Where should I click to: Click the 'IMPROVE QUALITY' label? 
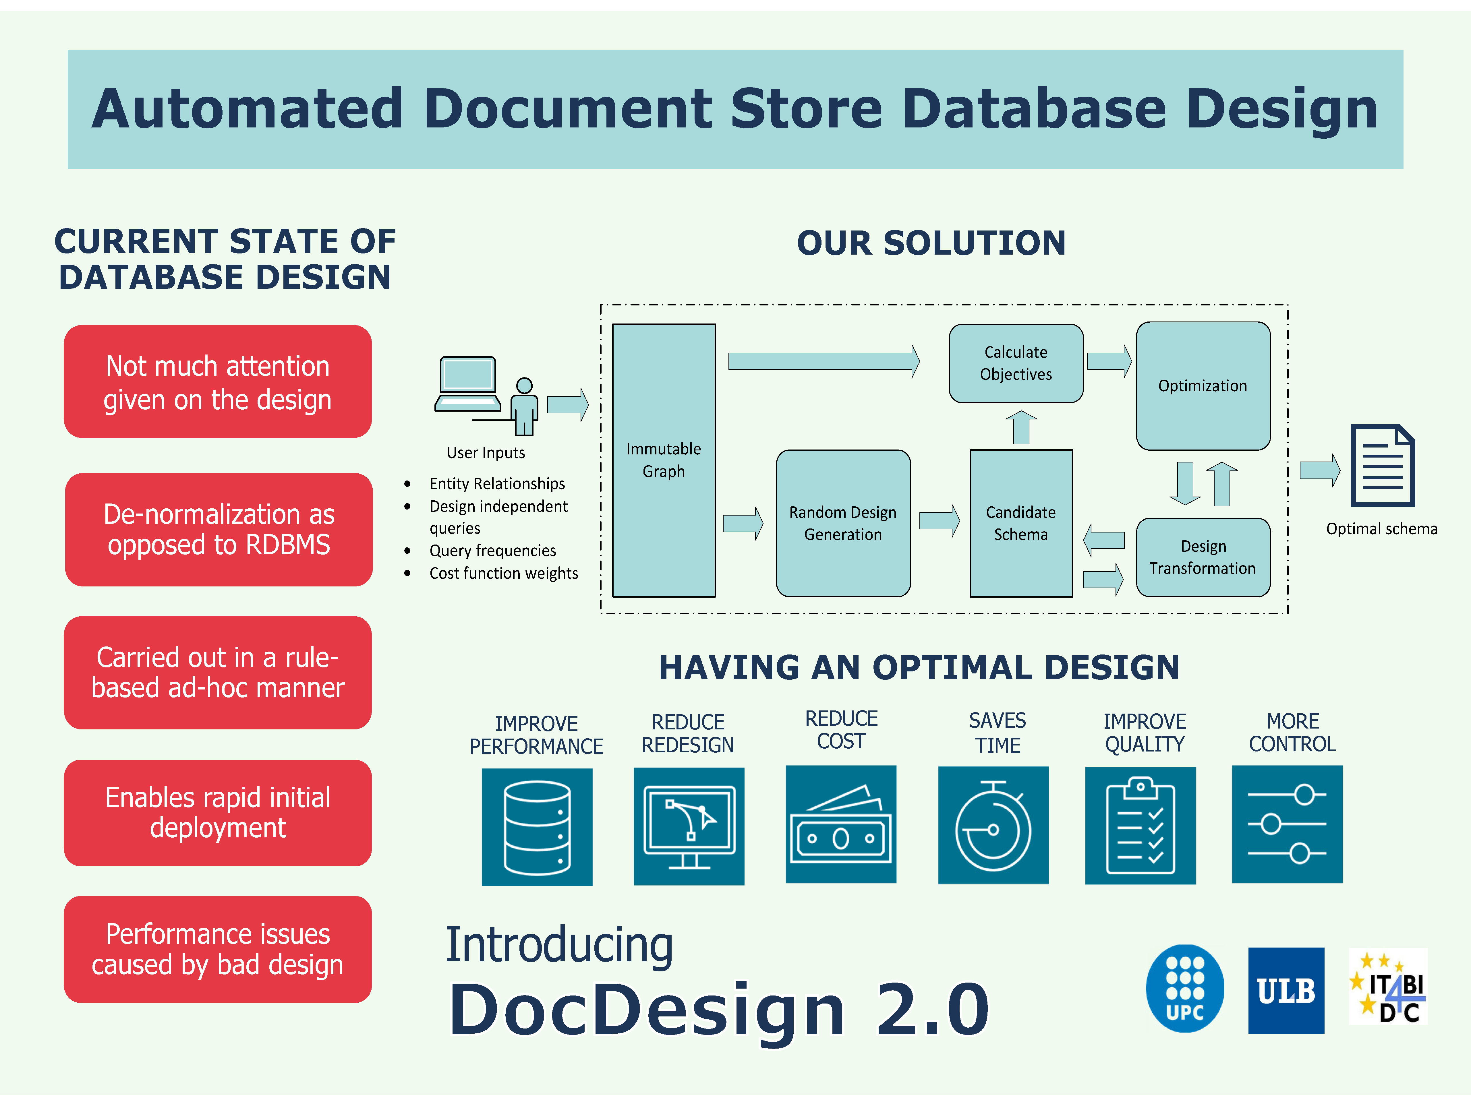(x=1145, y=733)
